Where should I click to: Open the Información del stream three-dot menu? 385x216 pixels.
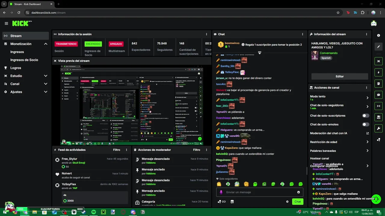pos(366,34)
